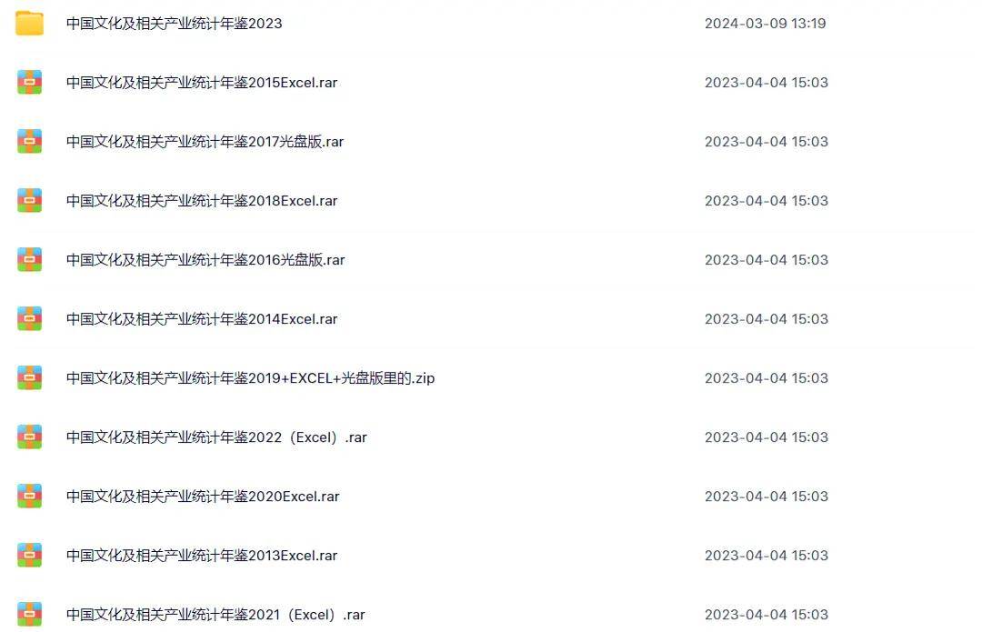This screenshot has width=982, height=632.
Task: Open file name 中国文化及相关产业统计年鉴2015Excel.rar
Action: pos(202,83)
